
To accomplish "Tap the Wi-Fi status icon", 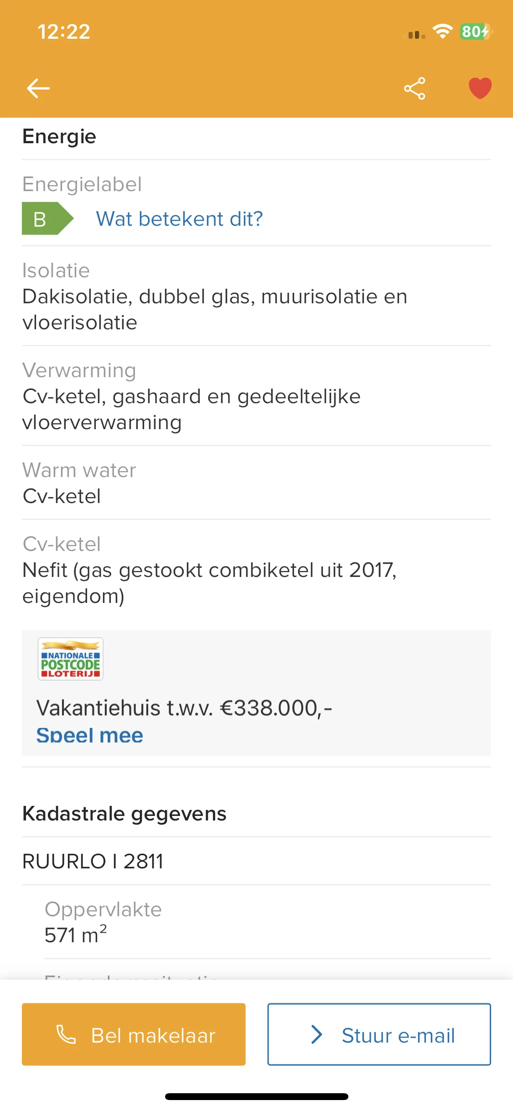I will (x=442, y=31).
